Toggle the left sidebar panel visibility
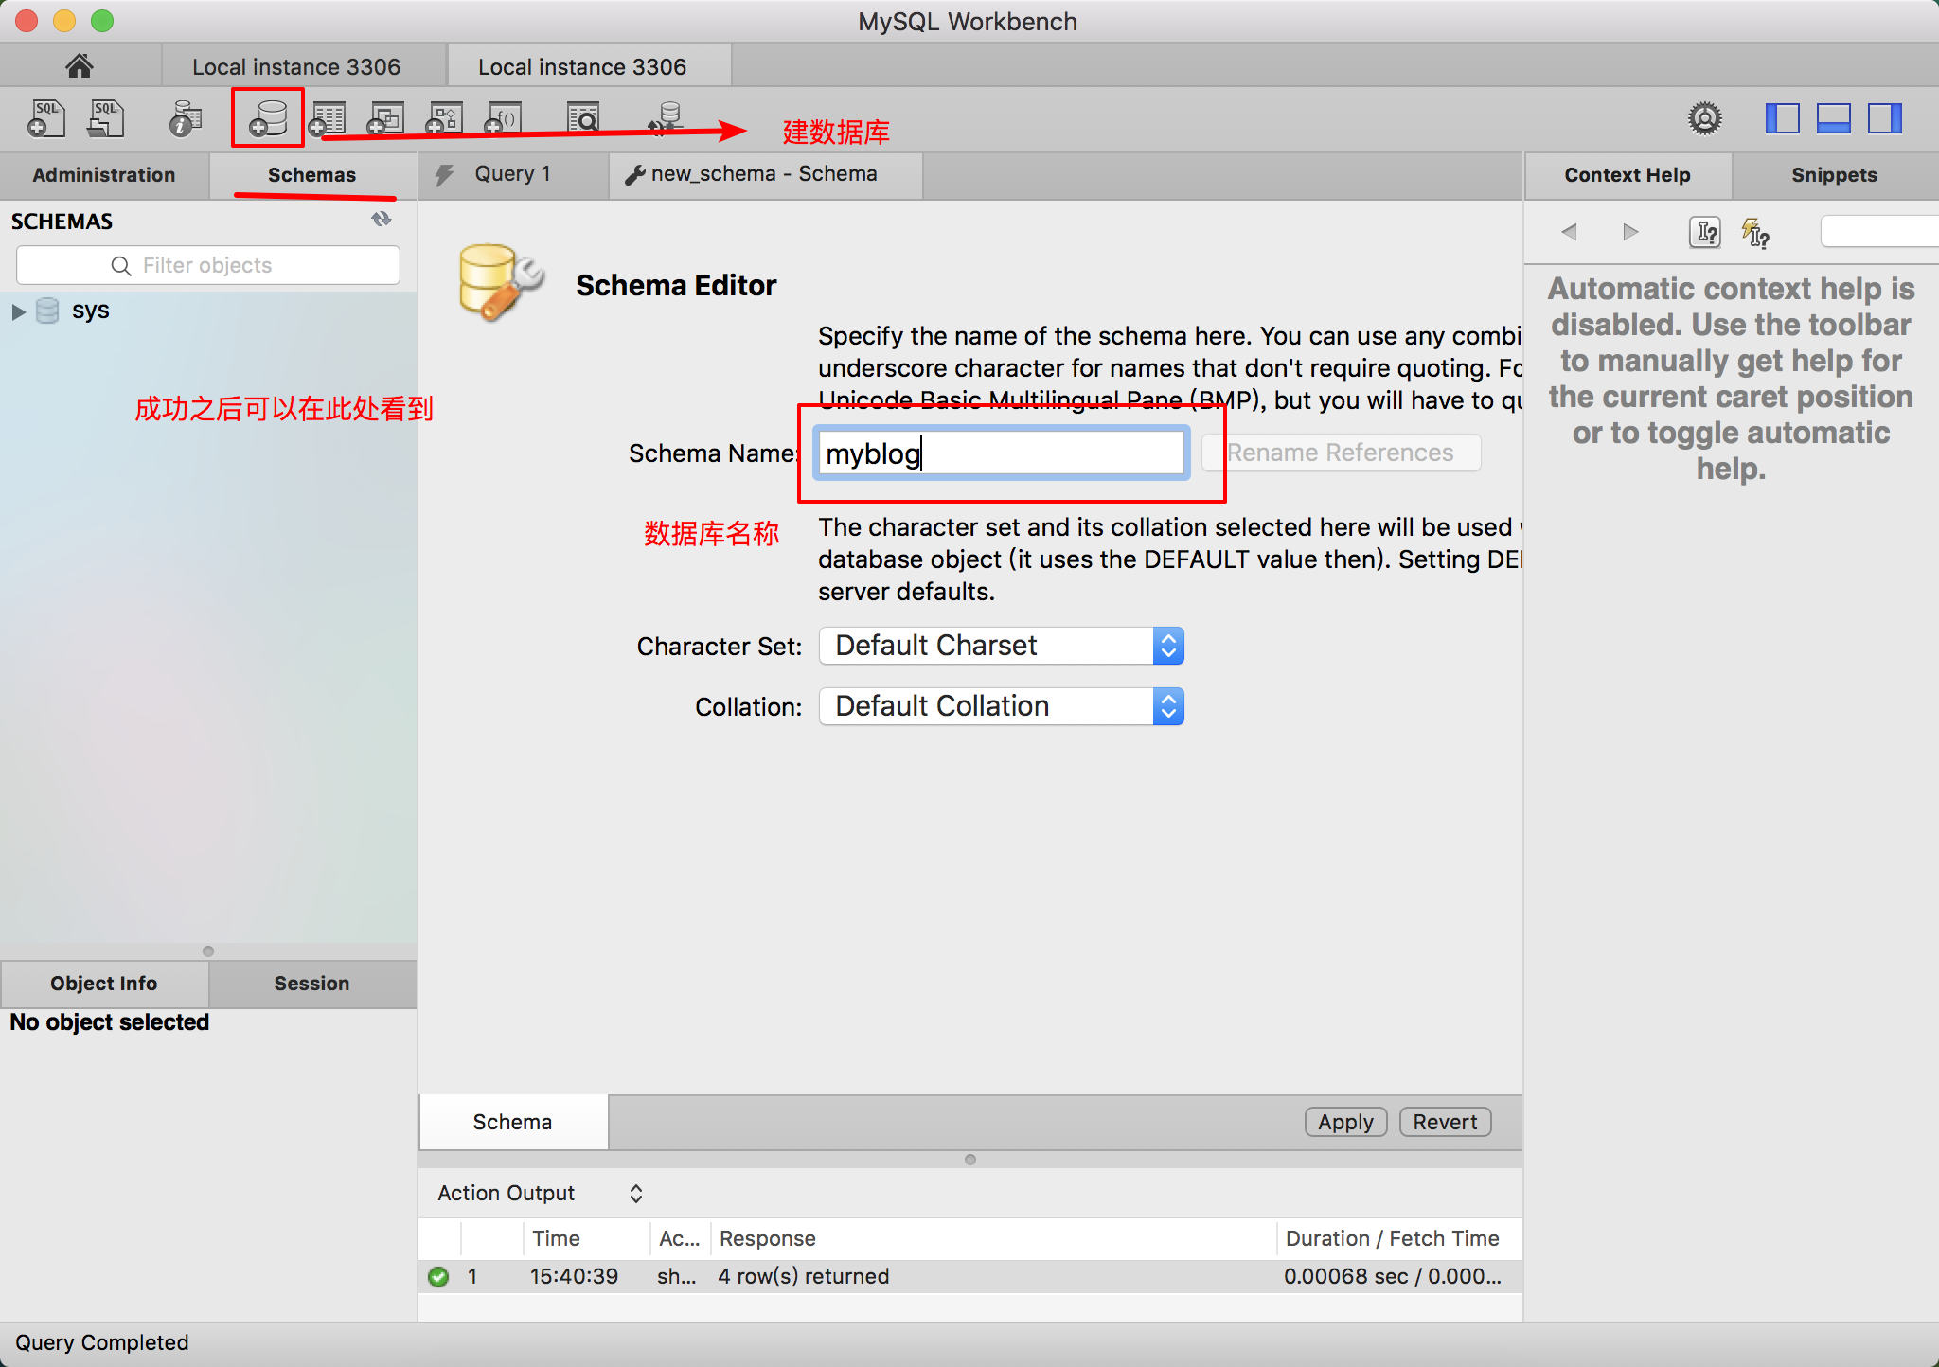 tap(1782, 118)
